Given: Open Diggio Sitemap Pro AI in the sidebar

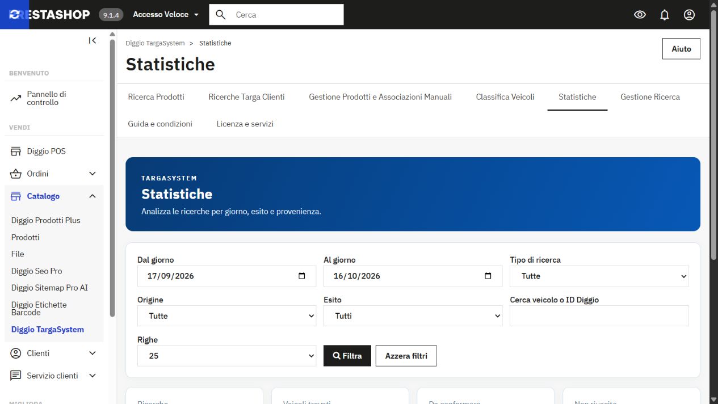Looking at the screenshot, I should [x=49, y=288].
